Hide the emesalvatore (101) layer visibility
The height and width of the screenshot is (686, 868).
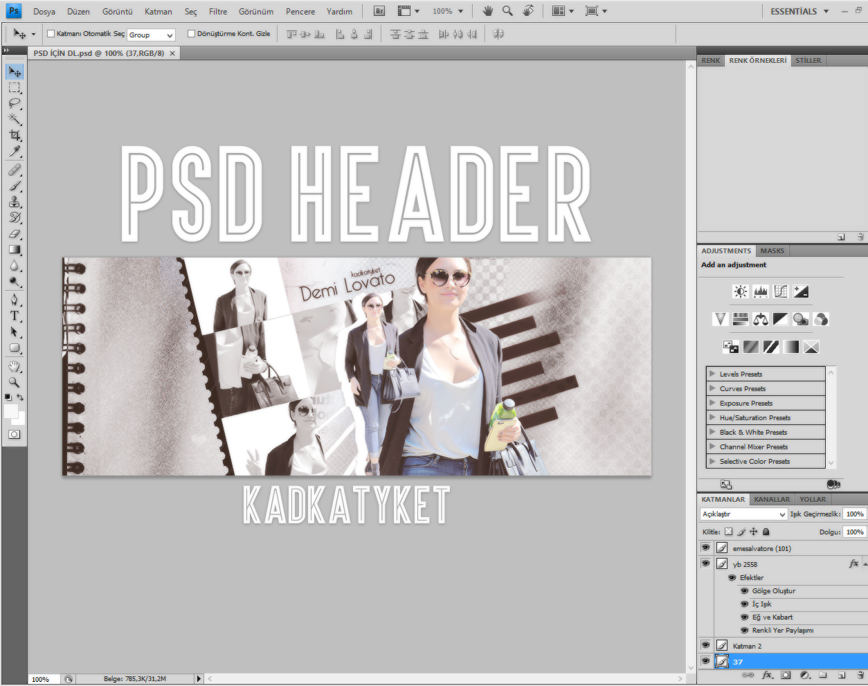705,548
